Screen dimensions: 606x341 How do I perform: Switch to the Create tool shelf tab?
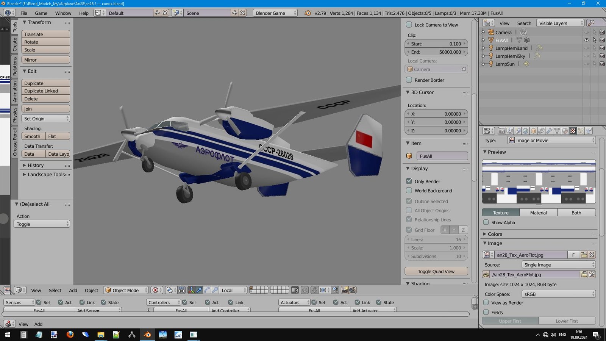[15, 45]
